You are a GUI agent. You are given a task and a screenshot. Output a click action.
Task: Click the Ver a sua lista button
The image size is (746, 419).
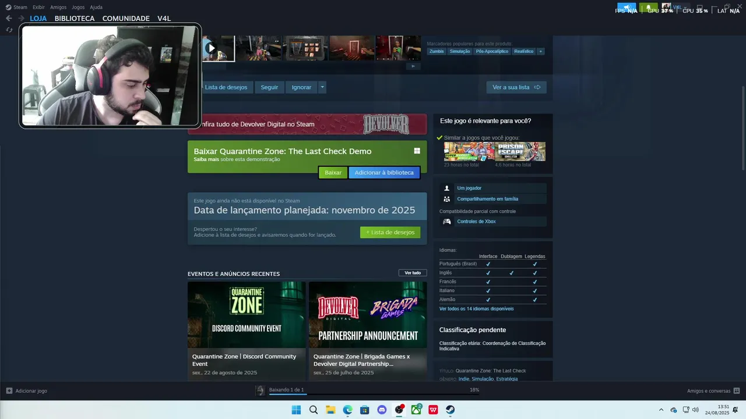[516, 87]
